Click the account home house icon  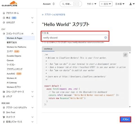coord(4,13)
